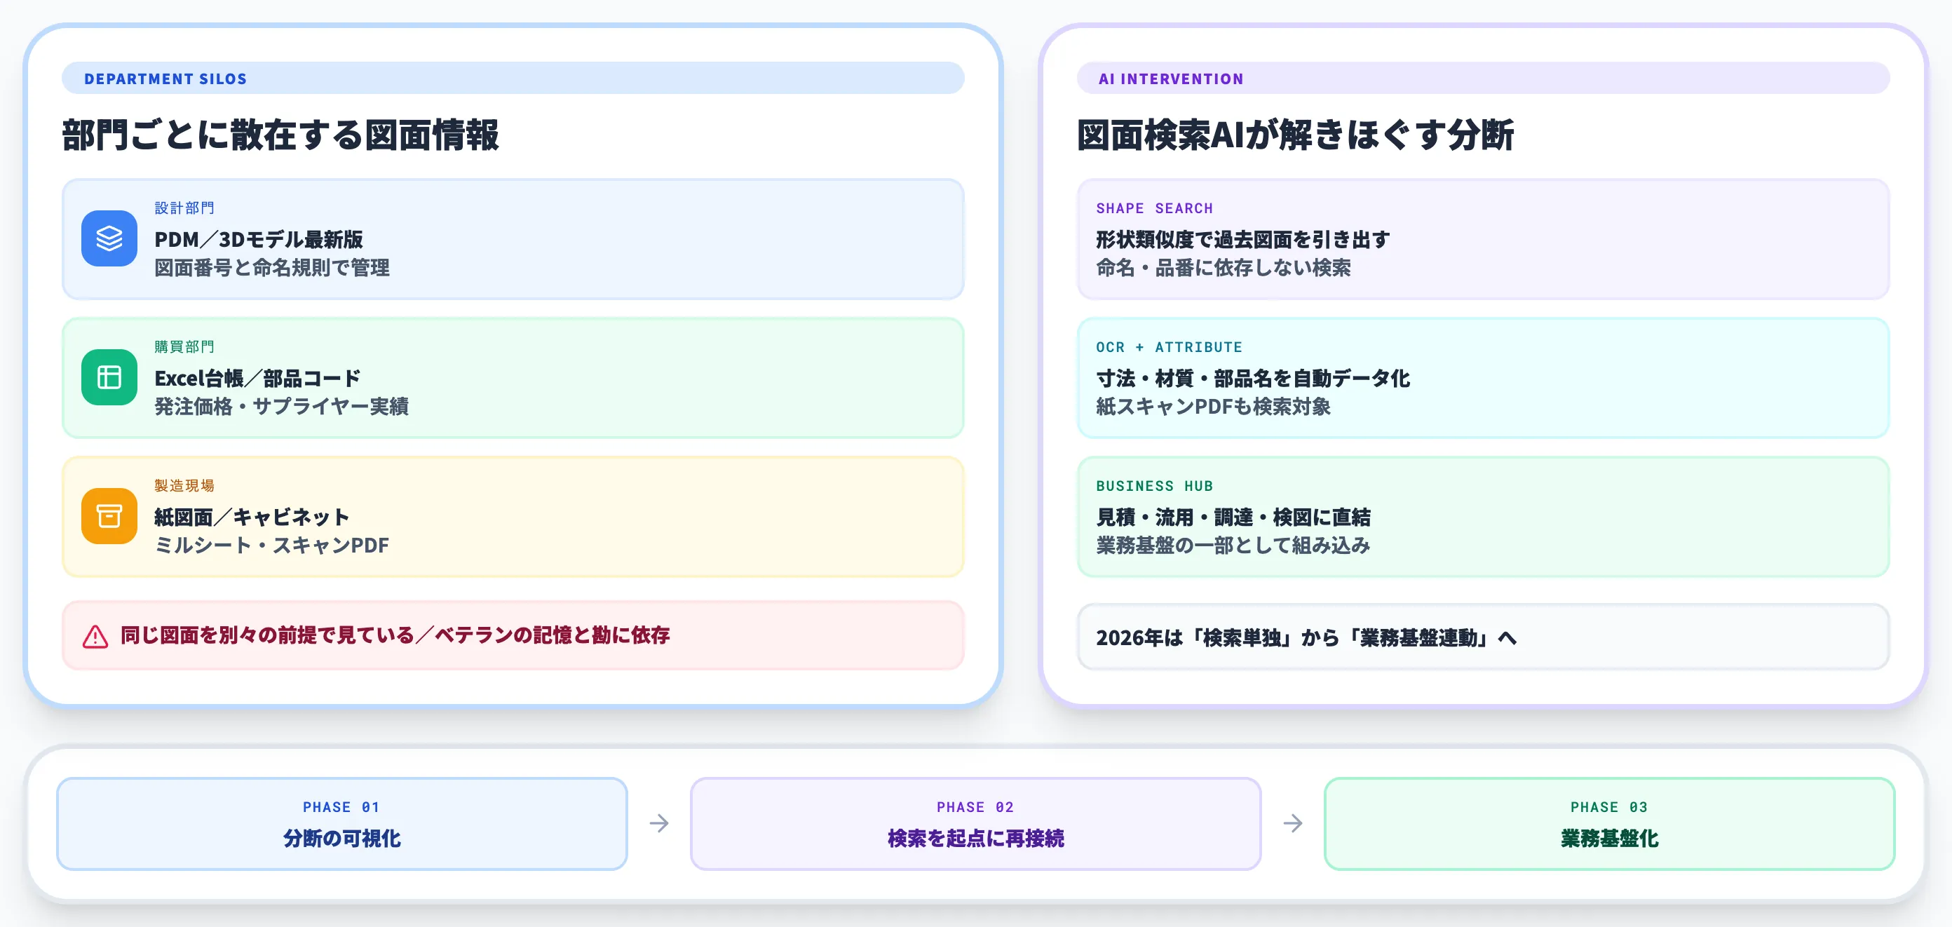Click the text PDM／3Dモデル最新版
Screen dimensions: 1952x927
259,240
